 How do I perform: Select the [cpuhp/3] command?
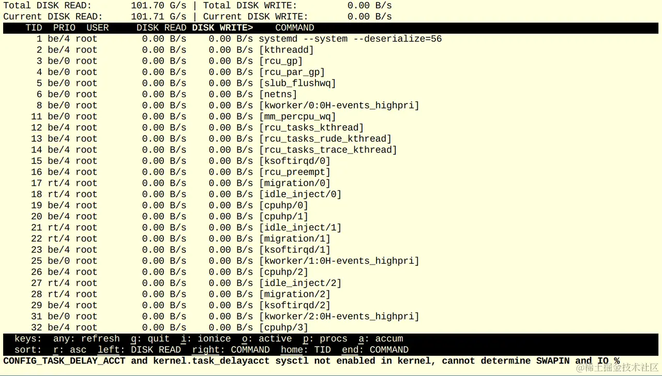click(283, 328)
